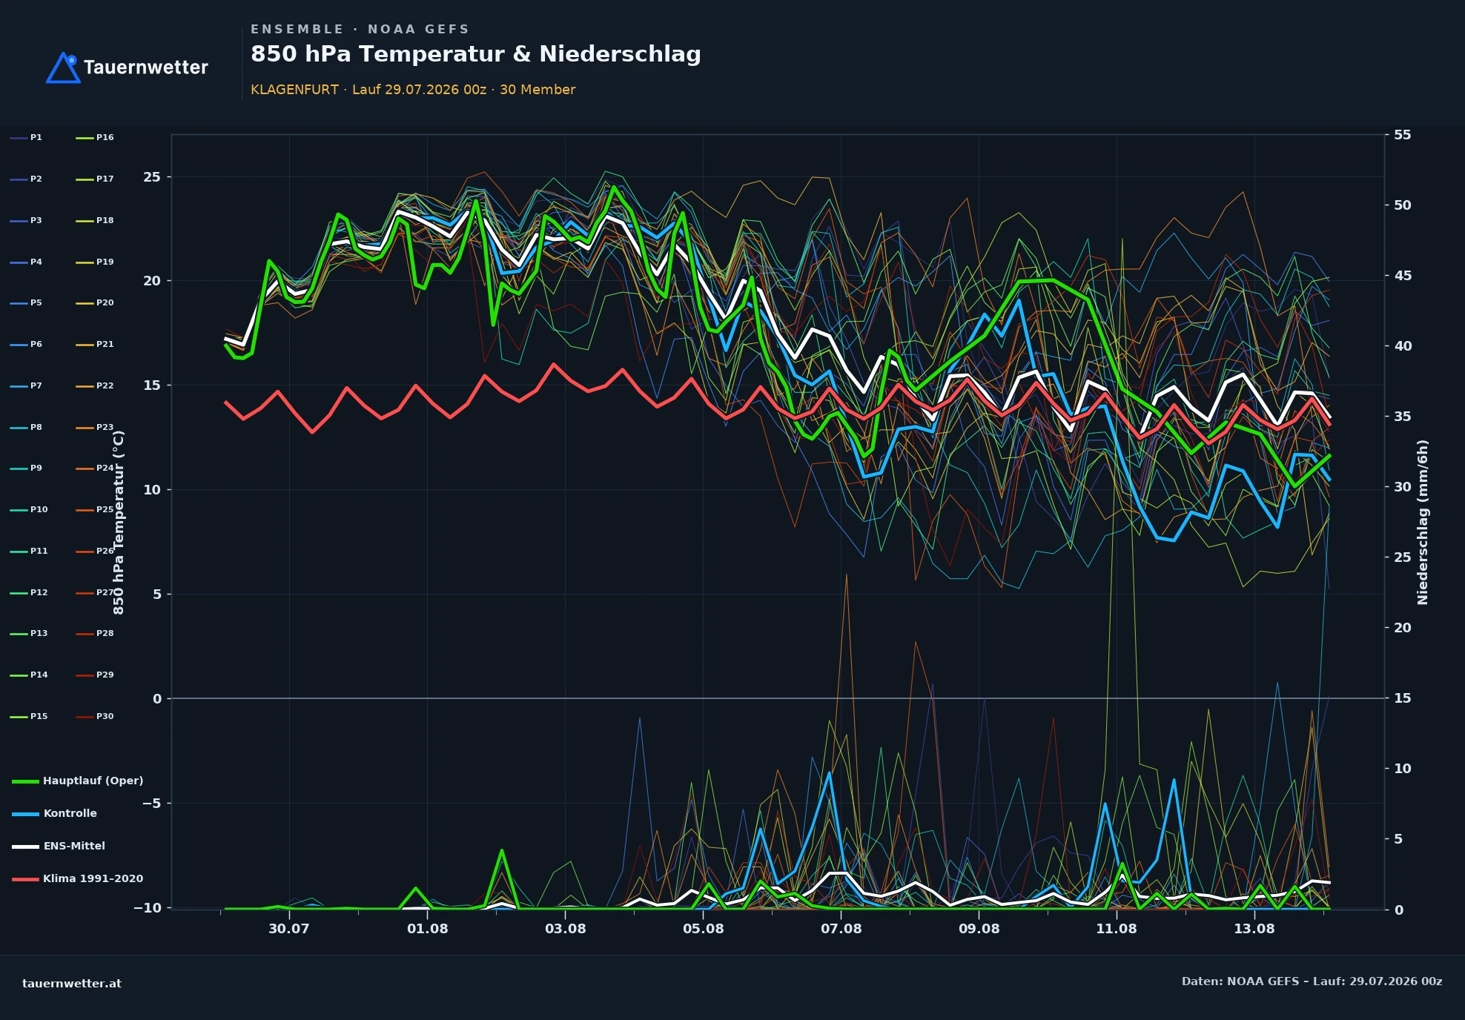The width and height of the screenshot is (1465, 1020).
Task: Click the Daten: NOAA GEFS footer text
Action: 1312,981
